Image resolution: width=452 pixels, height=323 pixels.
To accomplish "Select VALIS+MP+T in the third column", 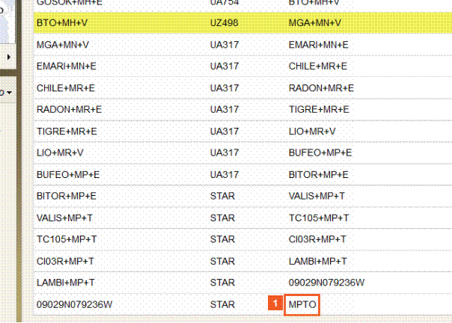I will pyautogui.click(x=317, y=196).
